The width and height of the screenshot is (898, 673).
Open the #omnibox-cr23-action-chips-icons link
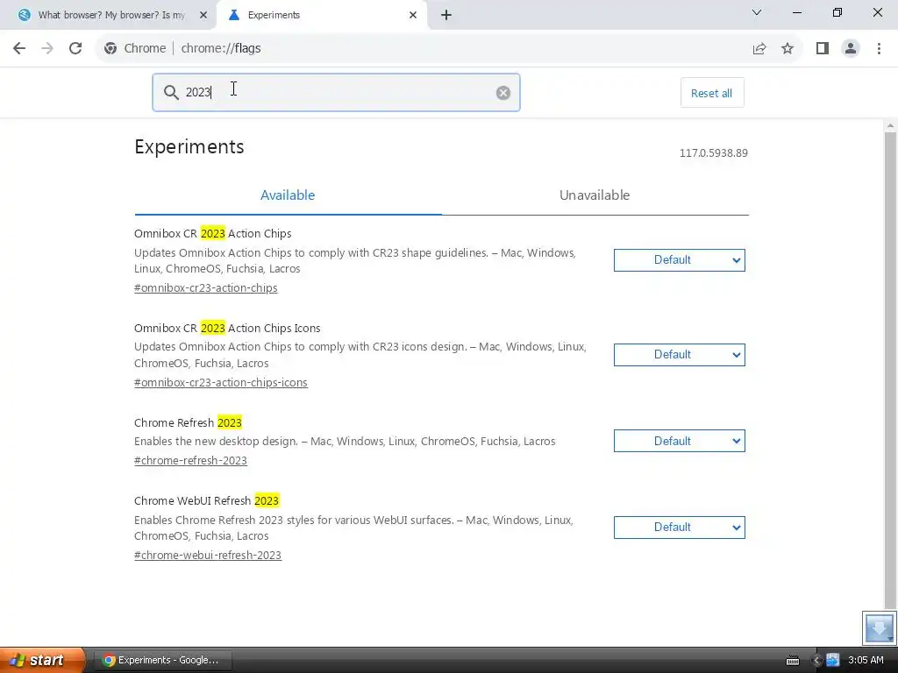coord(221,382)
